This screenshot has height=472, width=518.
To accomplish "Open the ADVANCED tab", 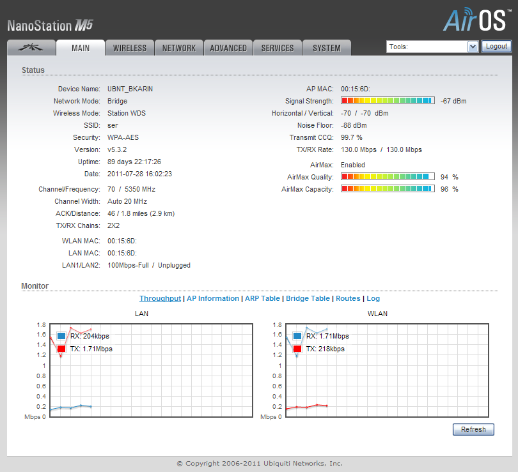I will (228, 48).
